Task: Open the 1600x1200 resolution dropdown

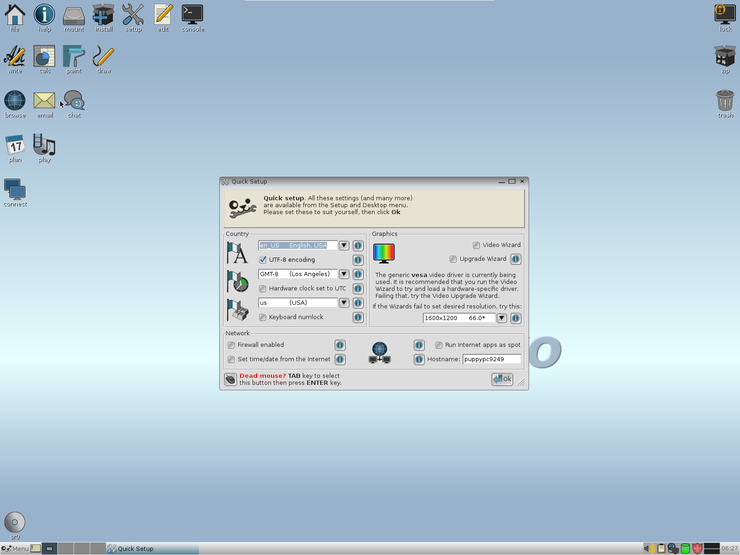Action: pos(501,318)
